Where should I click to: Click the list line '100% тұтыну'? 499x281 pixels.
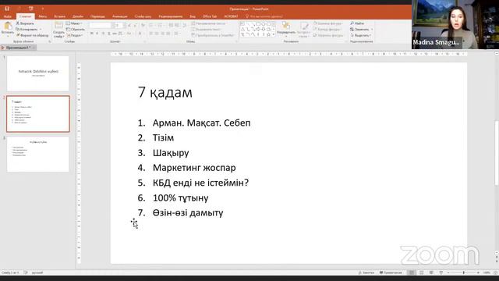tap(180, 197)
